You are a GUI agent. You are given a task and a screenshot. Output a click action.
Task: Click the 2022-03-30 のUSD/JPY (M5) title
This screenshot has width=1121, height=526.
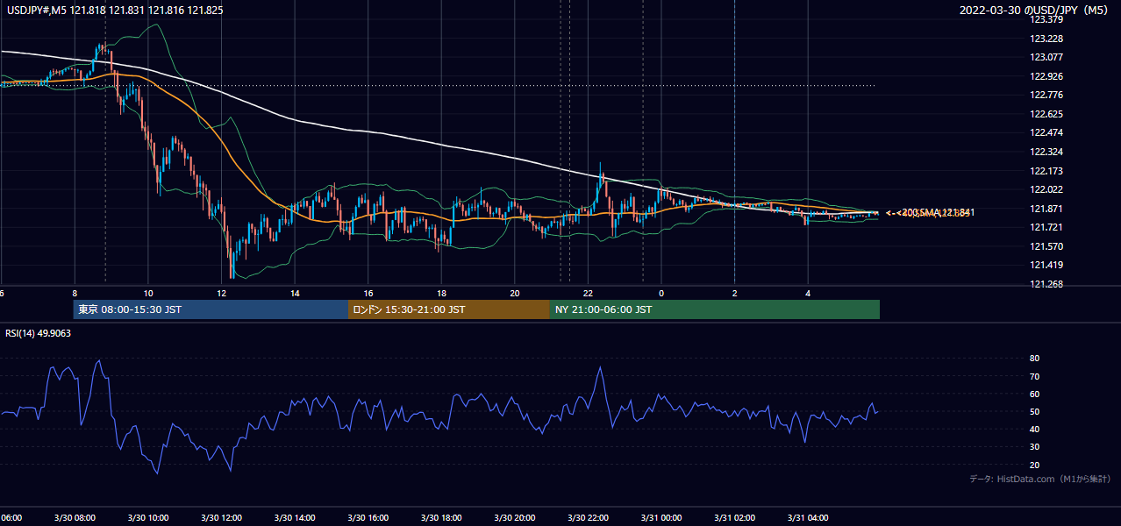1035,11
